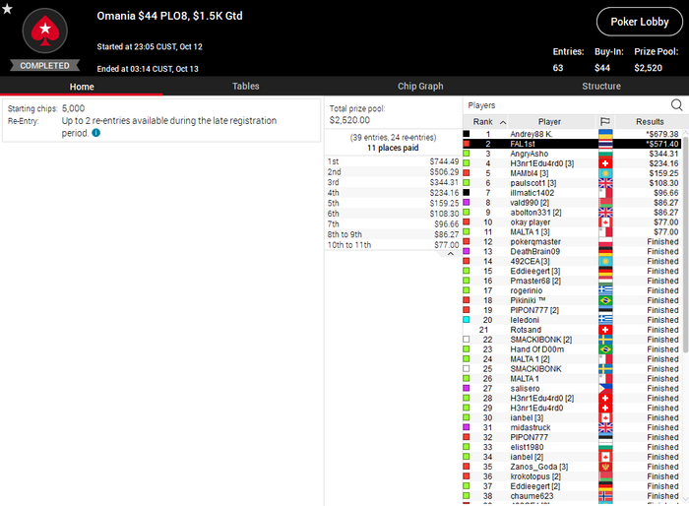This screenshot has width=689, height=506.
Task: Click the flag next to Andrey88 K.
Action: point(605,134)
